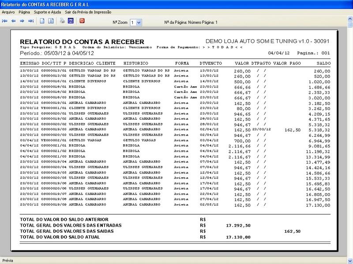The width and height of the screenshot is (353, 264).
Task: Click Sair da Prévia de Impressão
Action: pyautogui.click(x=87, y=12)
